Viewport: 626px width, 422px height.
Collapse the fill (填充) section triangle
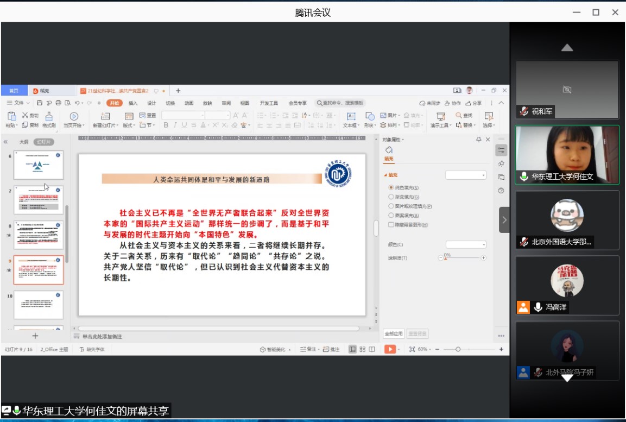pyautogui.click(x=385, y=175)
